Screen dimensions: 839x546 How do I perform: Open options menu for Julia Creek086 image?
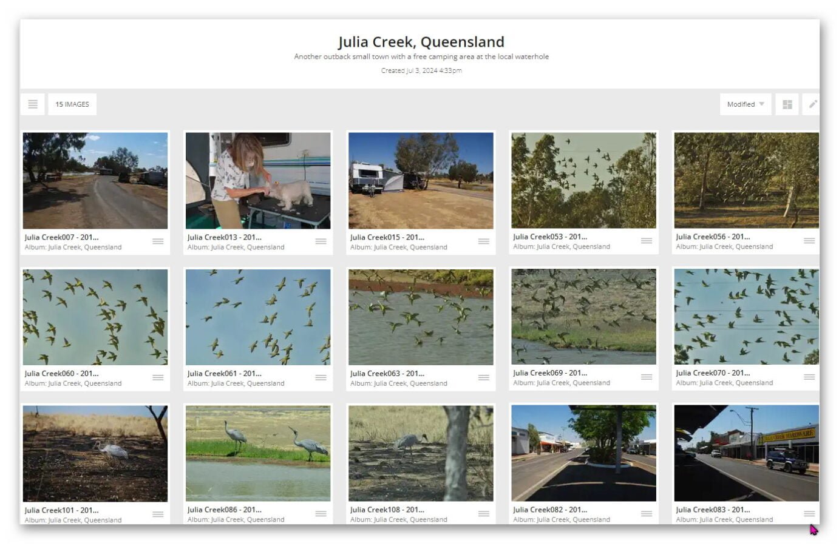[x=321, y=514]
